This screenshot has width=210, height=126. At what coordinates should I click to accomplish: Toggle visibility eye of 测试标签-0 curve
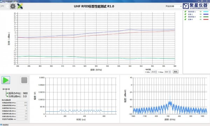(201, 17)
